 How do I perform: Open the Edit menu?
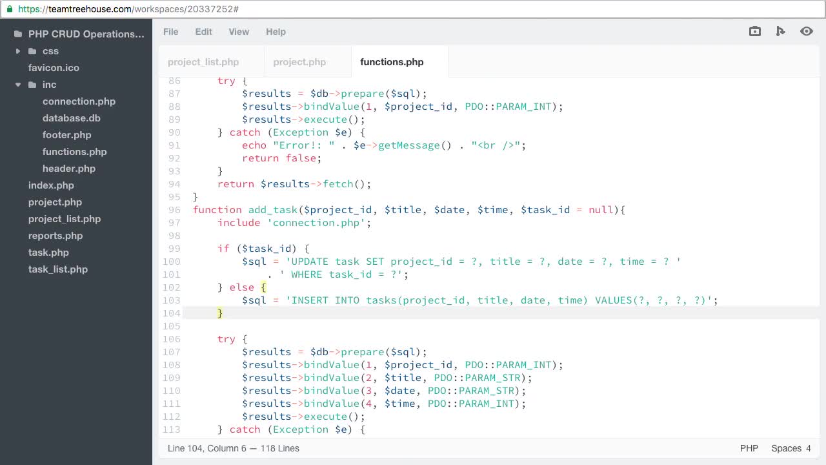tap(203, 32)
